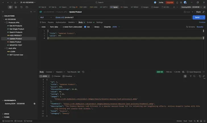
Task: Click the Beautify link
Action: 200,27
